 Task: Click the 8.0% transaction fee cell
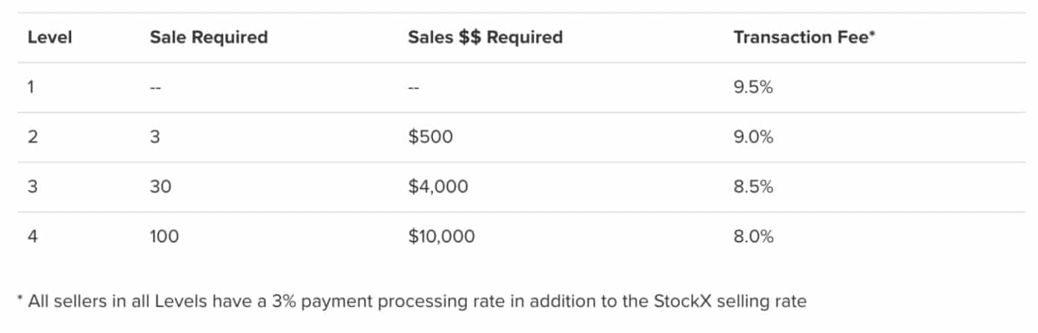coord(753,237)
